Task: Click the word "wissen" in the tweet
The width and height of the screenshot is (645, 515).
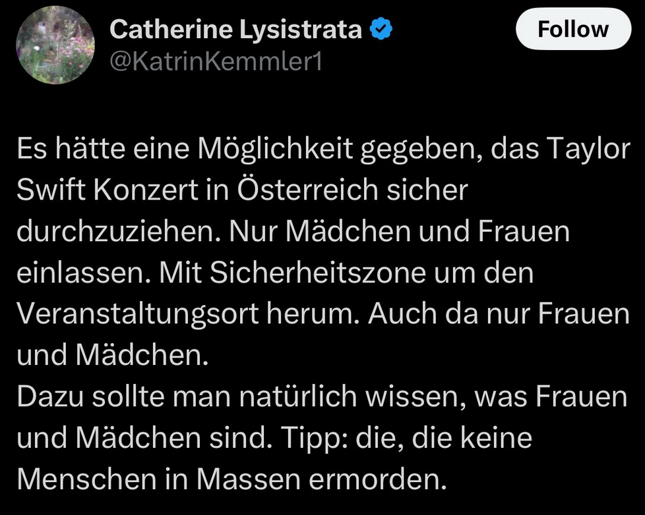Action: [x=421, y=397]
